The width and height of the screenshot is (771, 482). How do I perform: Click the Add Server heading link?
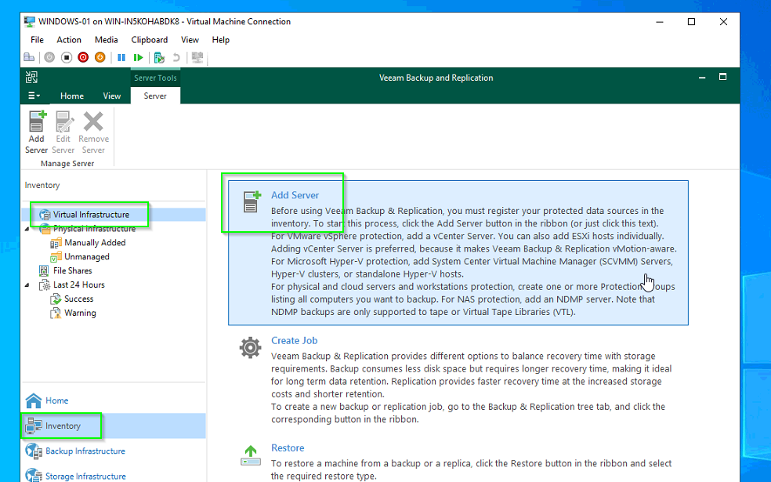click(295, 195)
